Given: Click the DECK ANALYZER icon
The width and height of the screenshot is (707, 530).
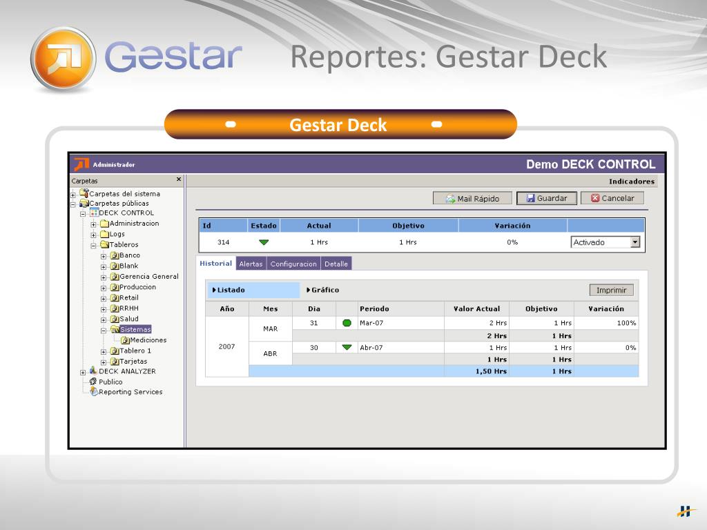Looking at the screenshot, I should point(93,371).
